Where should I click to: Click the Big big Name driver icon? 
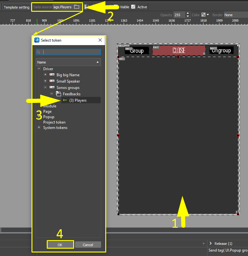(52, 75)
